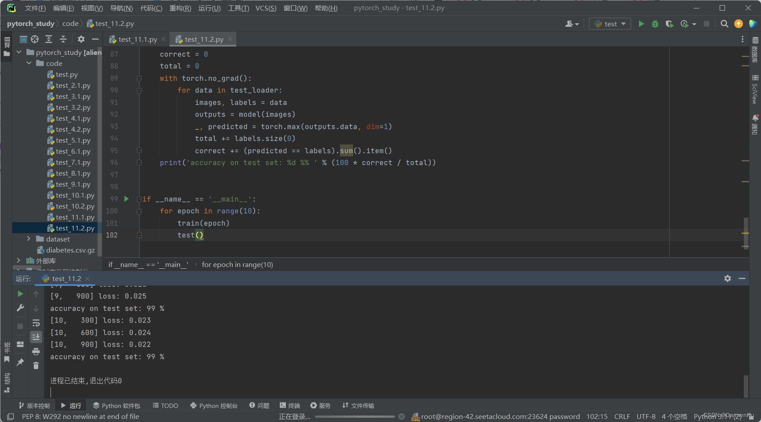Open the 文件(F) menu
This screenshot has width=761, height=422.
pyautogui.click(x=35, y=8)
